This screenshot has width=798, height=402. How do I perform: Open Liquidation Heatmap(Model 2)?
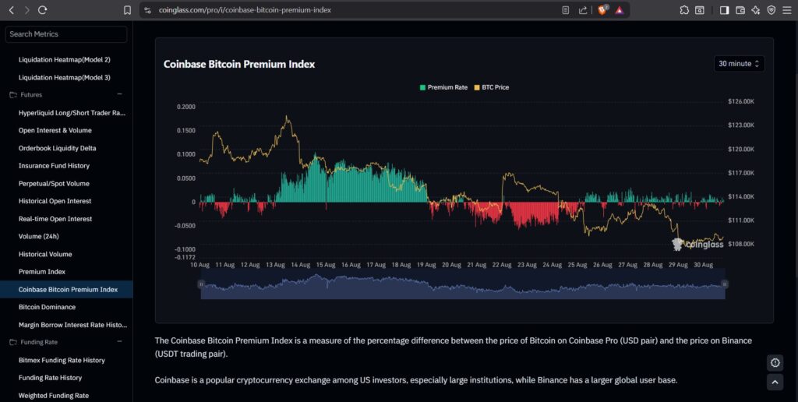[x=65, y=59]
